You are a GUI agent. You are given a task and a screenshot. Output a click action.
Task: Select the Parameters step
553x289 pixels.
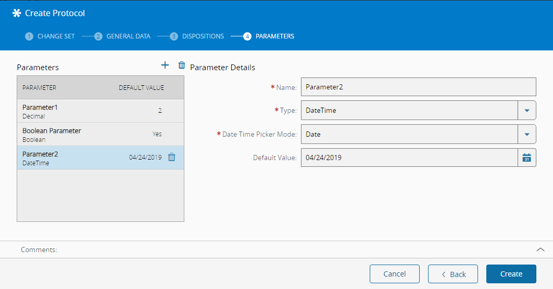(x=275, y=36)
